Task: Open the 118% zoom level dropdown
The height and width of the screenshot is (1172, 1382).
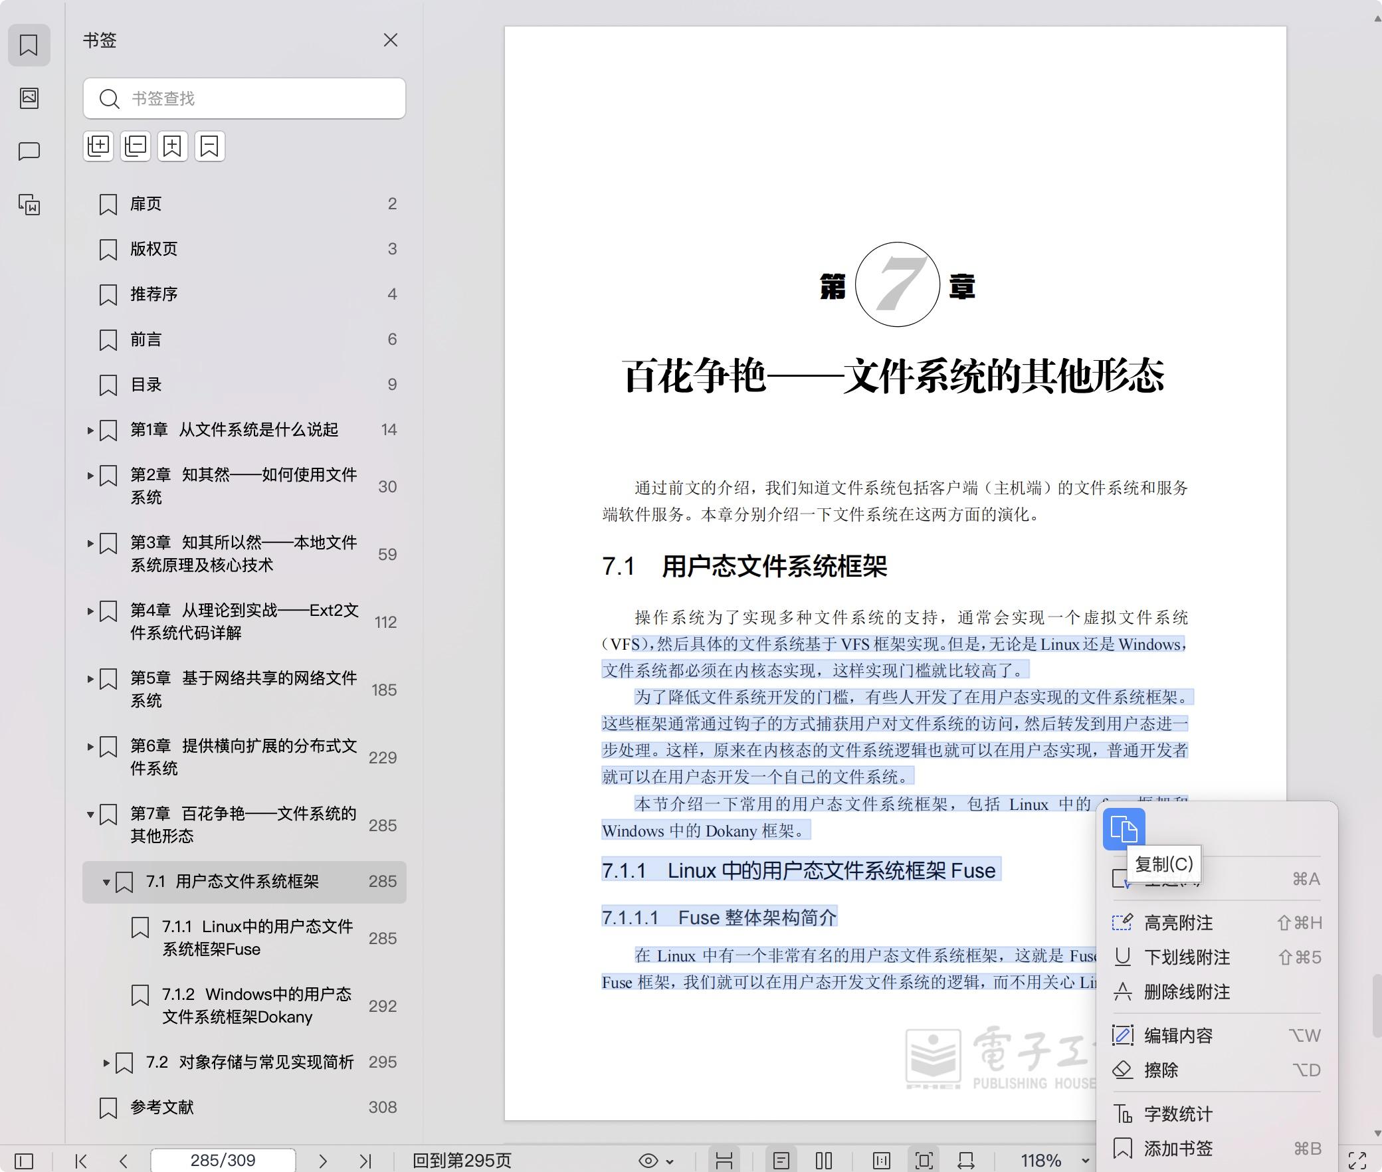Action: point(1084,1161)
